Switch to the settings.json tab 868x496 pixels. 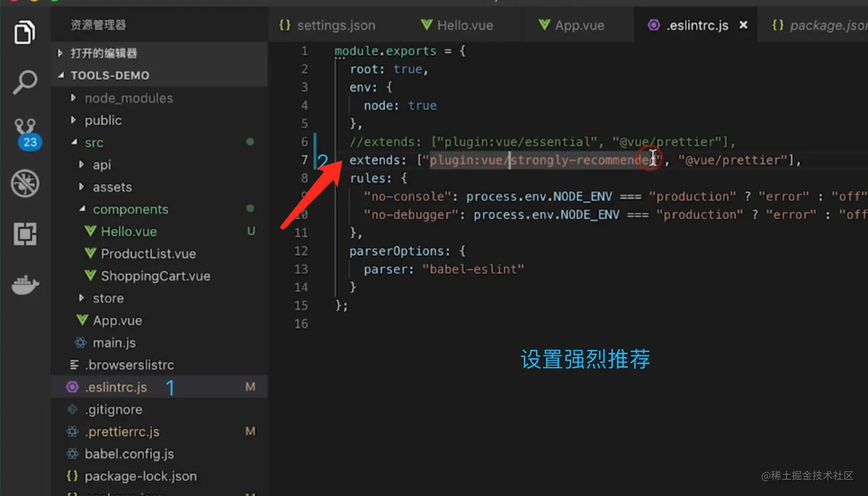327,25
